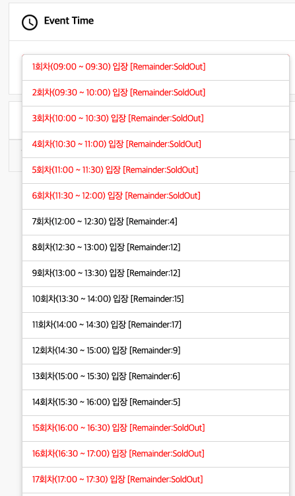Choose session 14 (15:30 ~ 16:00) entry

pos(156,403)
